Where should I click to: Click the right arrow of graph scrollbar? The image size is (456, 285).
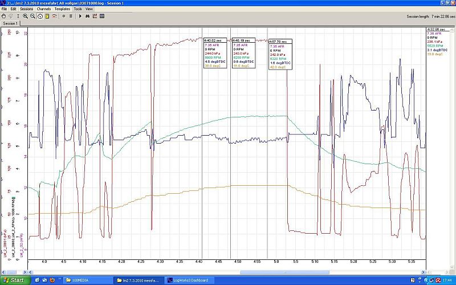423,272
